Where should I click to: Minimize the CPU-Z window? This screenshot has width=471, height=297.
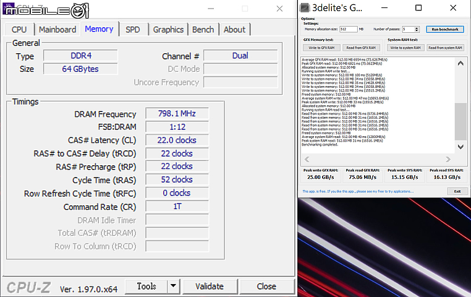pos(211,9)
